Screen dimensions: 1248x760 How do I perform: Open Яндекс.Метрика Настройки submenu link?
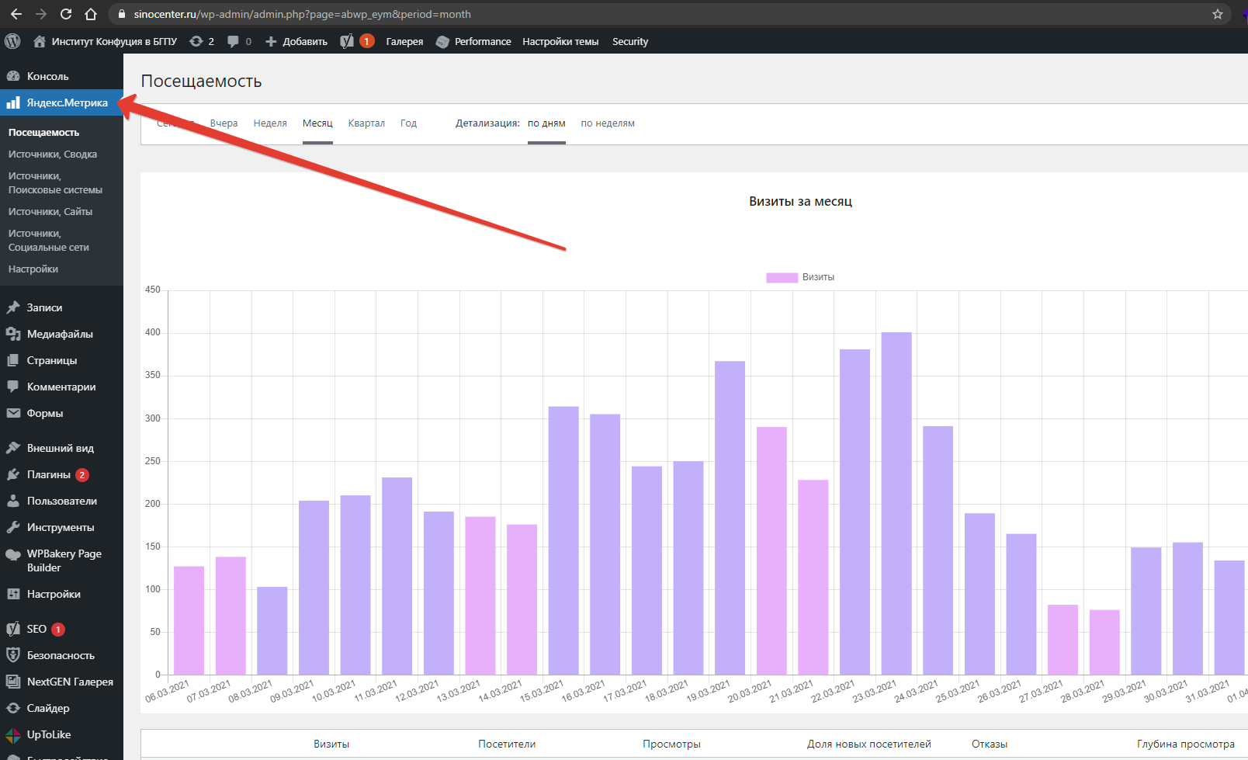tap(33, 269)
